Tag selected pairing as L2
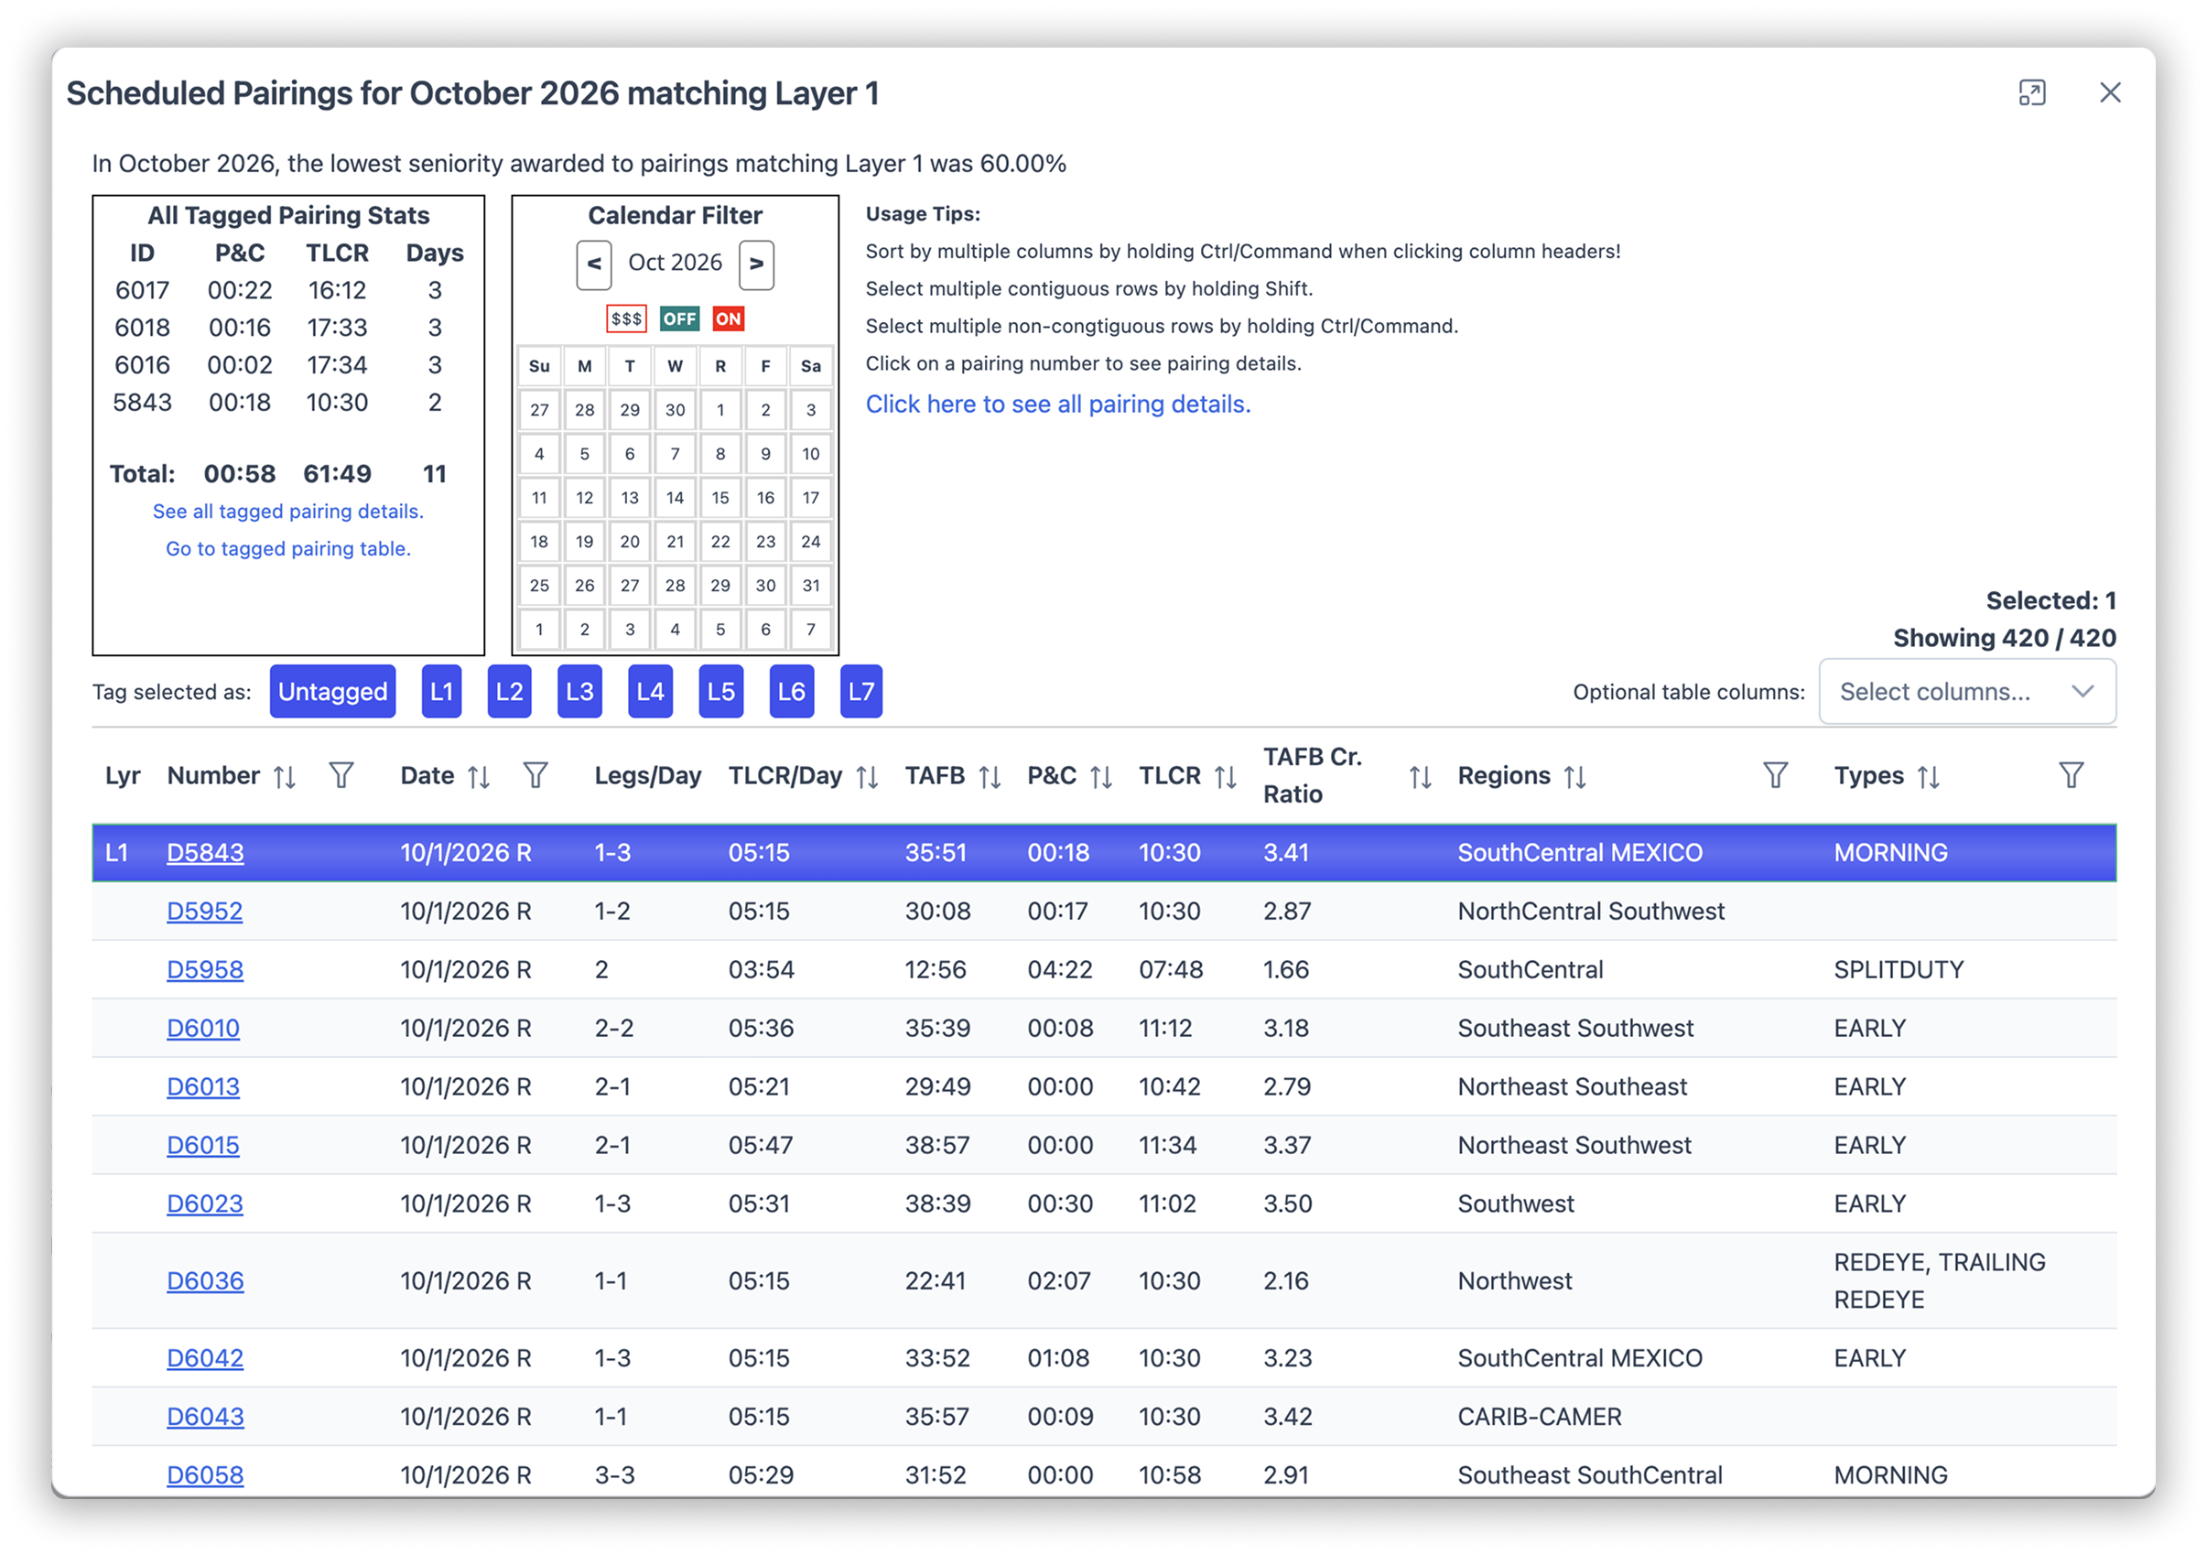This screenshot has width=2207, height=1554. coord(510,692)
